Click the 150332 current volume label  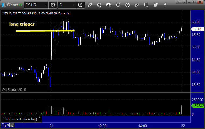tap(197, 106)
